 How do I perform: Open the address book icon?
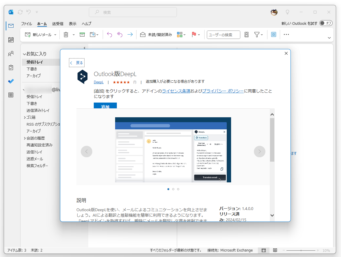(x=246, y=34)
